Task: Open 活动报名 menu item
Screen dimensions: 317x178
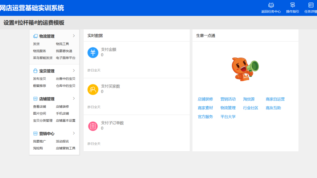Action: click(x=62, y=141)
